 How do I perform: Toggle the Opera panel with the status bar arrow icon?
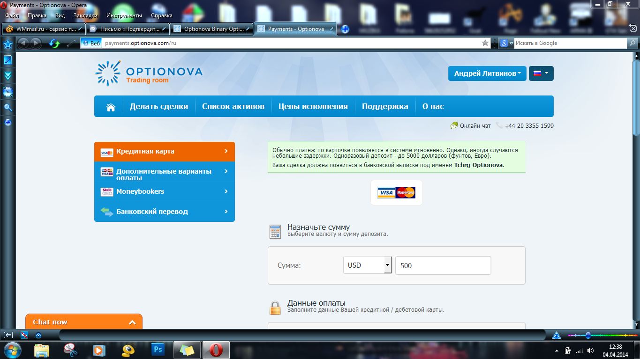(8, 335)
